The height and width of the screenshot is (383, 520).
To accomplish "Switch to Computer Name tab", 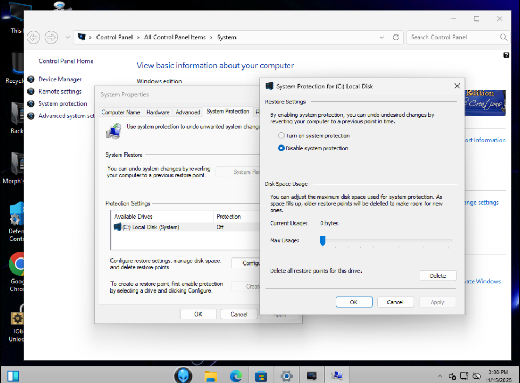I will pyautogui.click(x=121, y=112).
